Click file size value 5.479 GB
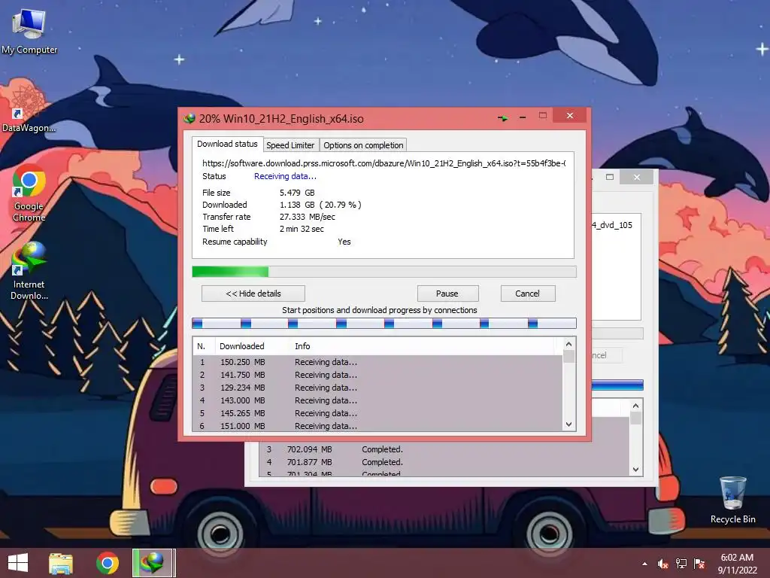 297,193
